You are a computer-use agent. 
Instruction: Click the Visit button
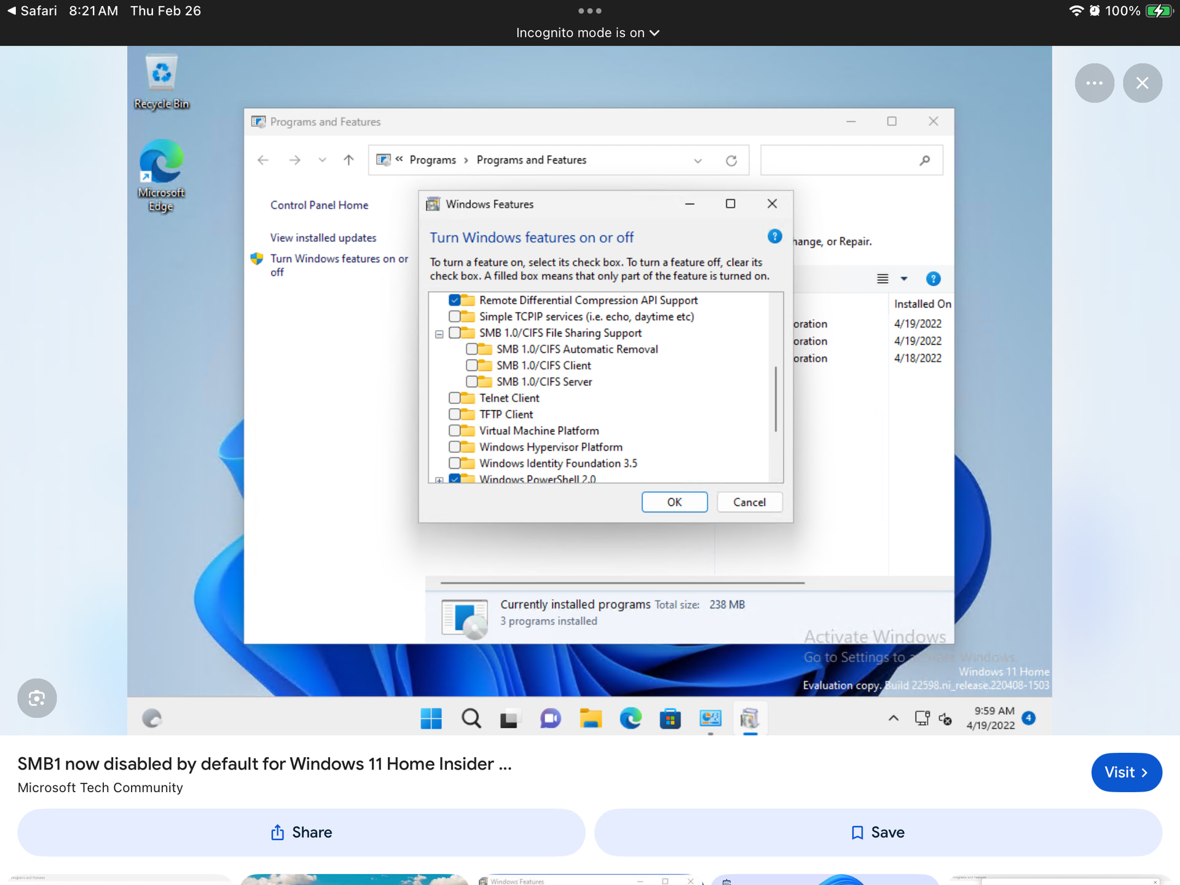click(1126, 772)
